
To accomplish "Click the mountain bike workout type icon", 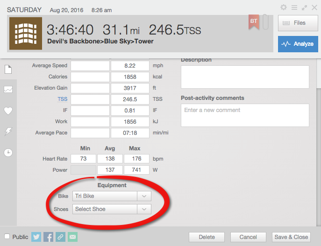I will tap(26, 34).
